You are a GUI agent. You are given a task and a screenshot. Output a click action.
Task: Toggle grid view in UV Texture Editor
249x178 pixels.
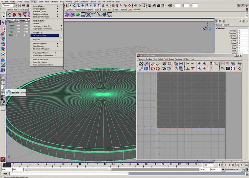(223, 64)
